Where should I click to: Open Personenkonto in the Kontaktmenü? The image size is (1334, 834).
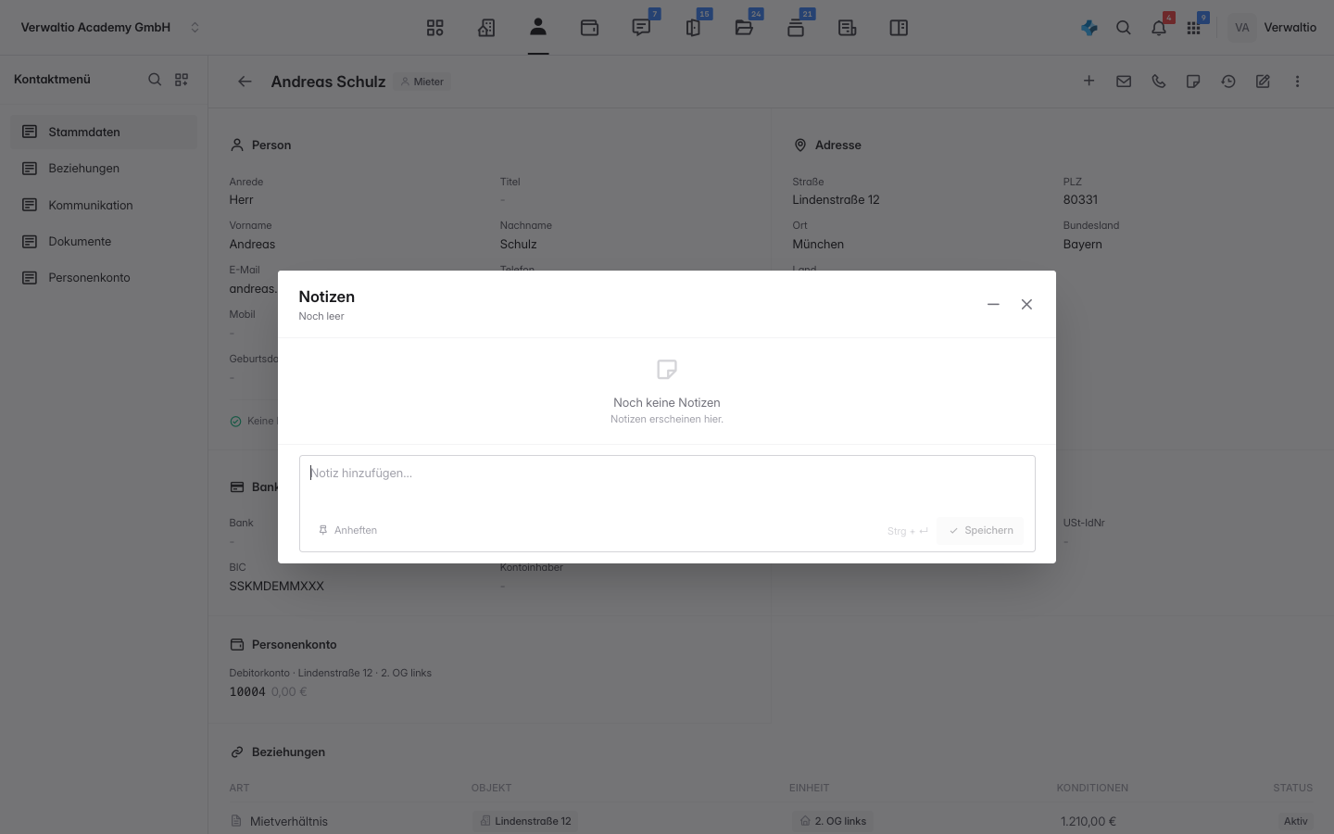104,277
